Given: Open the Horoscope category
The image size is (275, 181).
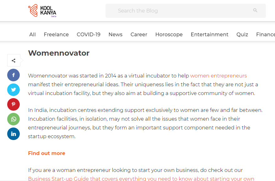Looking at the screenshot, I should coord(169,35).
